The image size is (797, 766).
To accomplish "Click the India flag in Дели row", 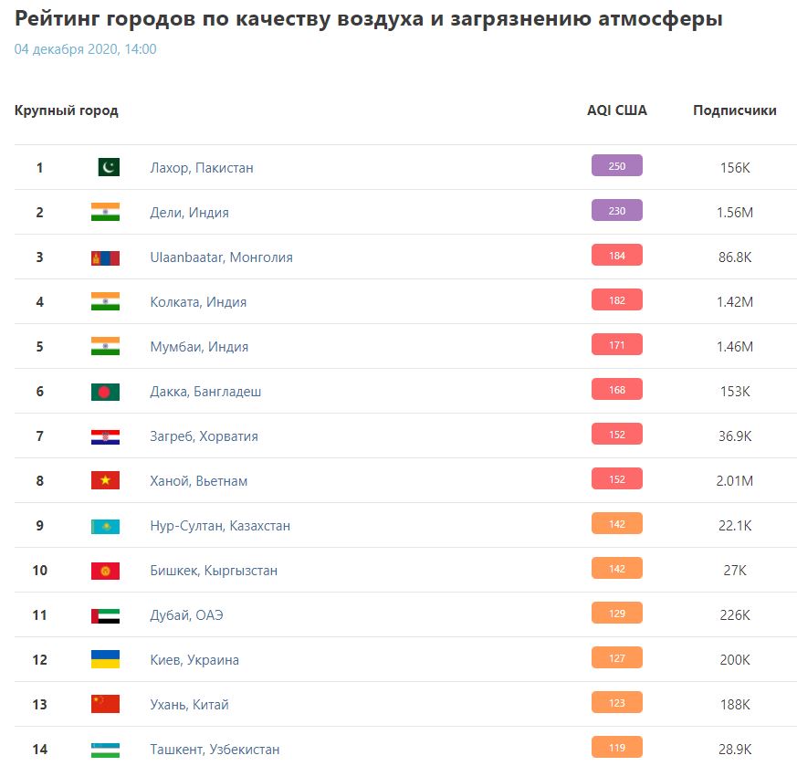I will tap(105, 213).
